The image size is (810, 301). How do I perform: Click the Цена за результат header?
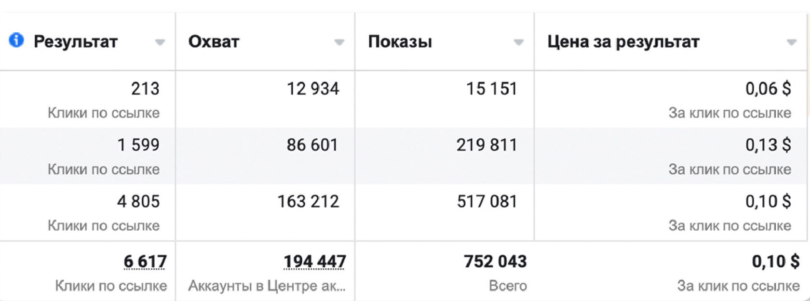pyautogui.click(x=623, y=42)
